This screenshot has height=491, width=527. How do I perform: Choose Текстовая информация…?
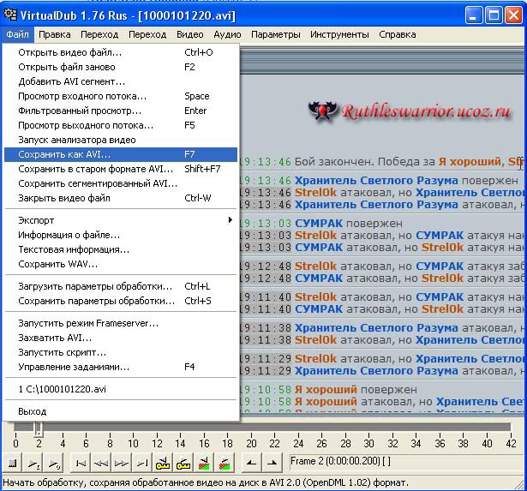point(121,249)
